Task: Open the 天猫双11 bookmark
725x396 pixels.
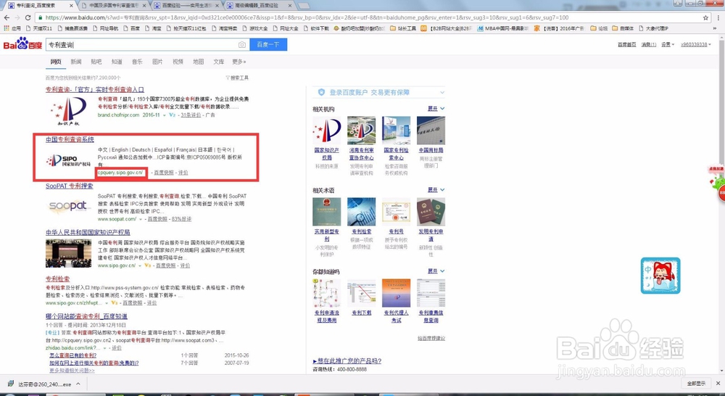Action: point(39,28)
